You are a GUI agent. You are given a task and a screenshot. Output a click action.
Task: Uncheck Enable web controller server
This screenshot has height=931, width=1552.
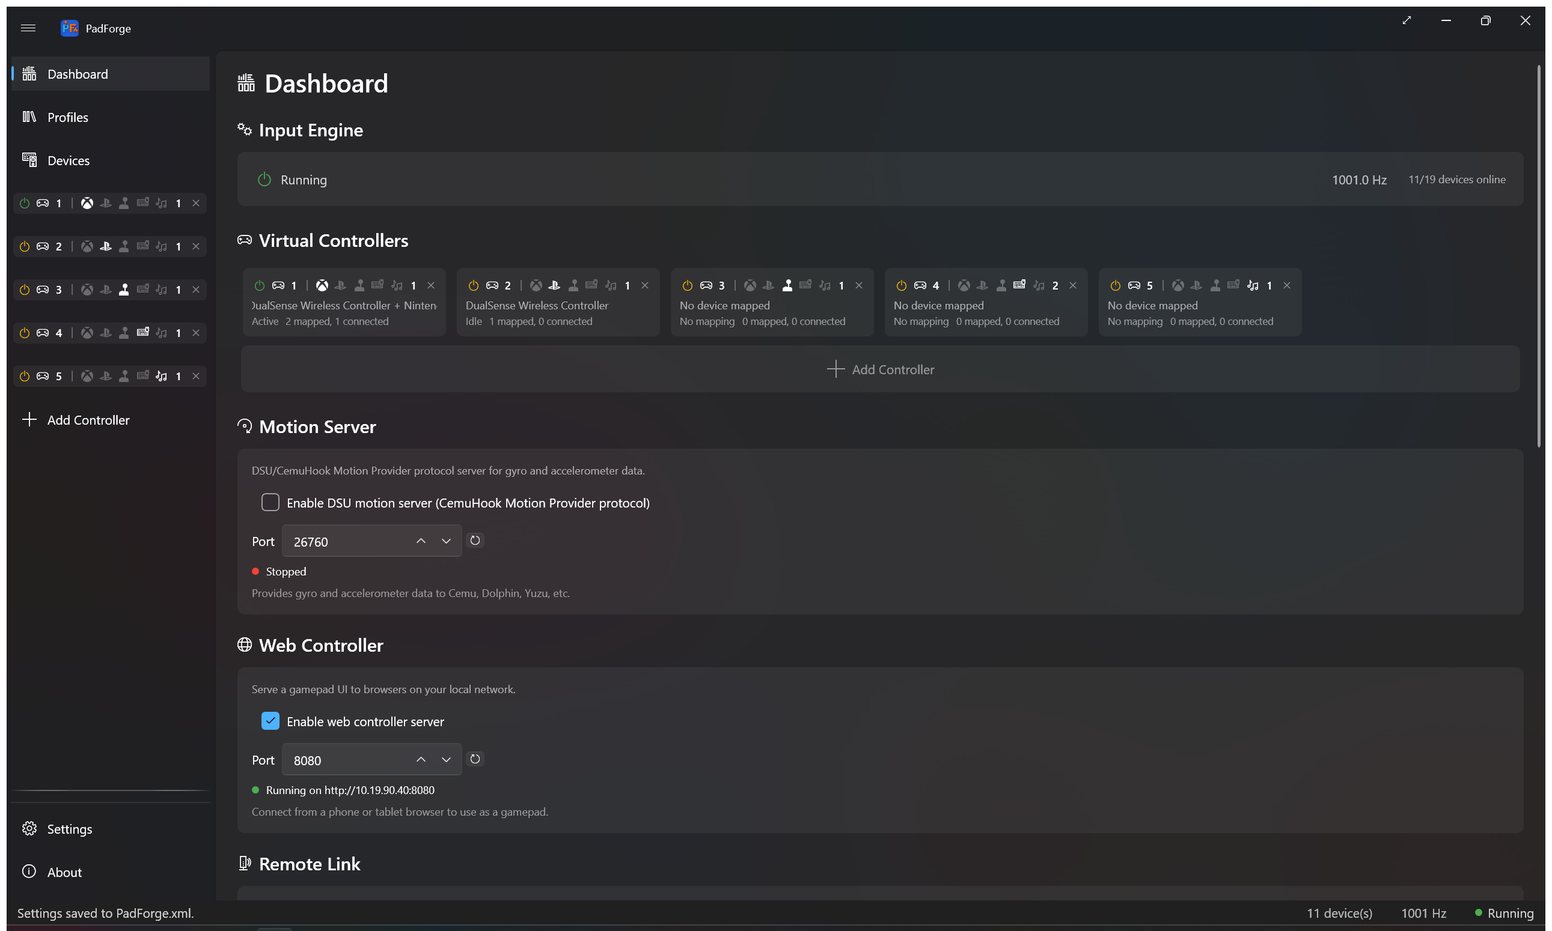pos(270,721)
